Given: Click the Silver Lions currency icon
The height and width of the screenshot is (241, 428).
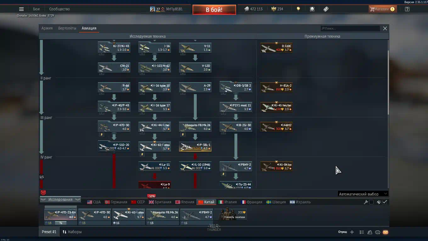Looking at the screenshot, I should (246, 9).
